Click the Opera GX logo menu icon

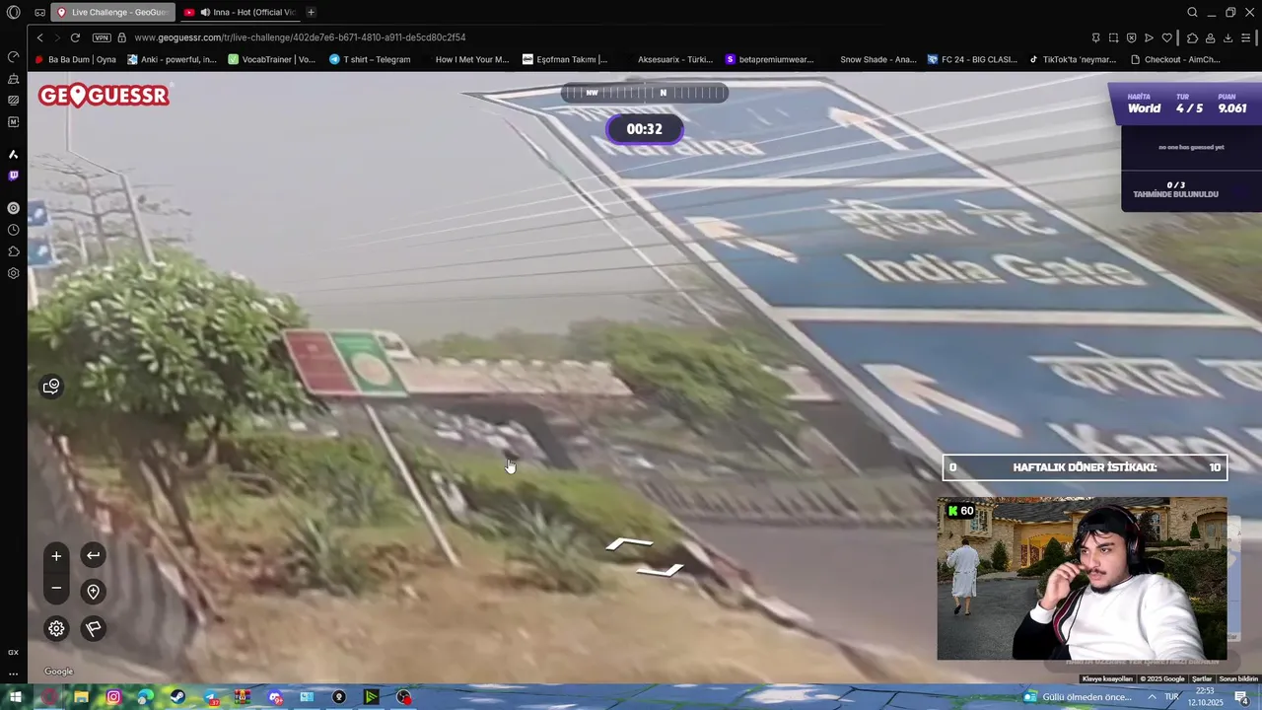(x=14, y=12)
